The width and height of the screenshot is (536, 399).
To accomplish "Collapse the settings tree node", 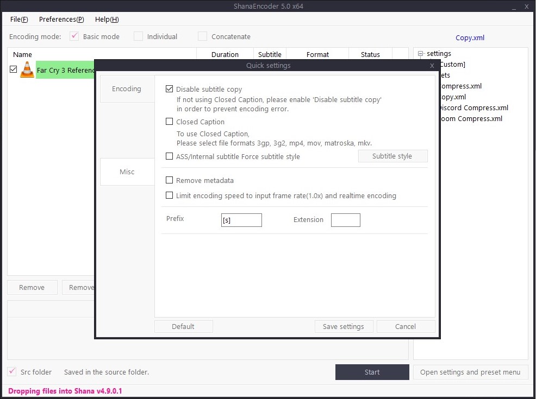I will [x=420, y=54].
